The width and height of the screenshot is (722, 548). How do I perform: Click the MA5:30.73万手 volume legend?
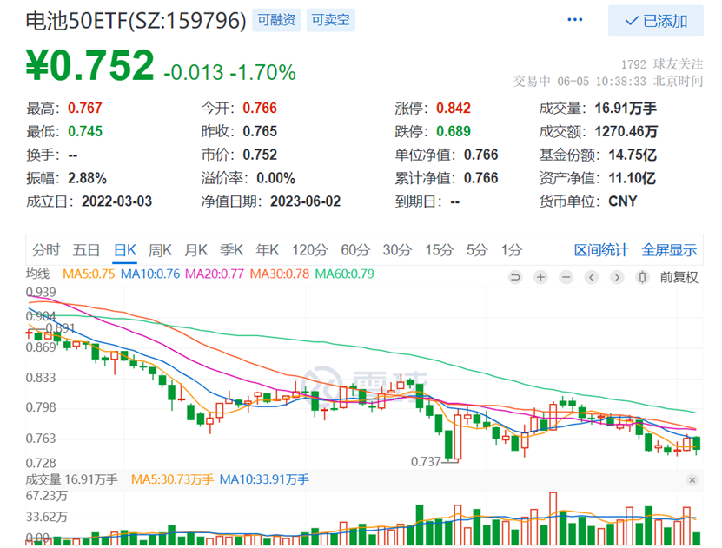point(172,479)
